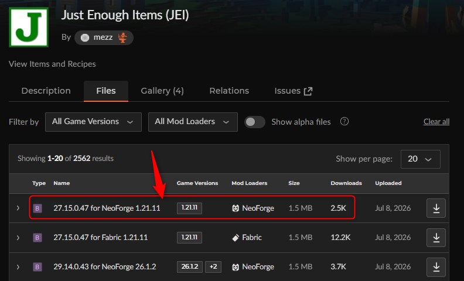The image size is (464, 281).
Task: Click the Uploaded column header
Action: (388, 183)
